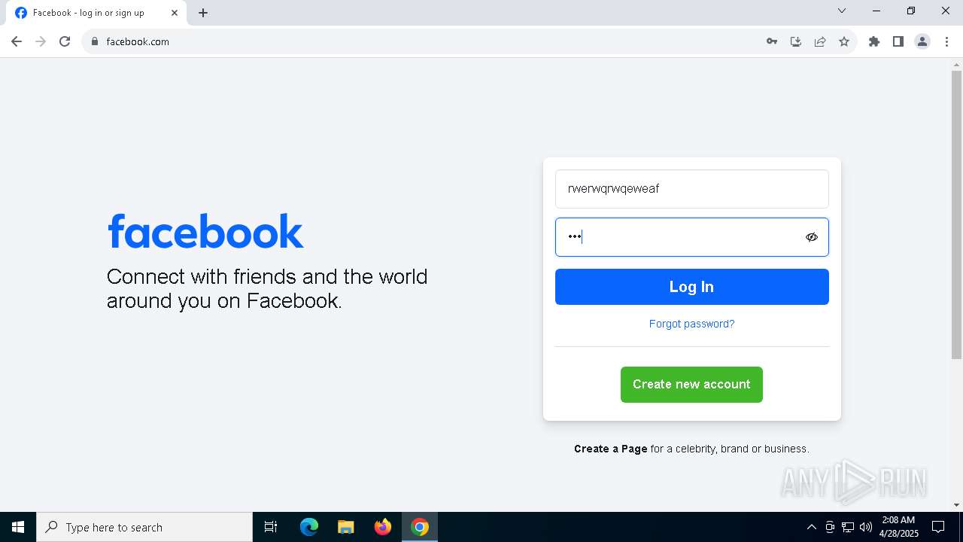This screenshot has width=963, height=542.
Task: Open Chrome three-dot menu
Action: click(x=947, y=41)
